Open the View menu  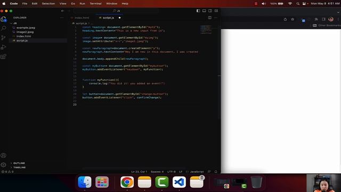point(63,4)
